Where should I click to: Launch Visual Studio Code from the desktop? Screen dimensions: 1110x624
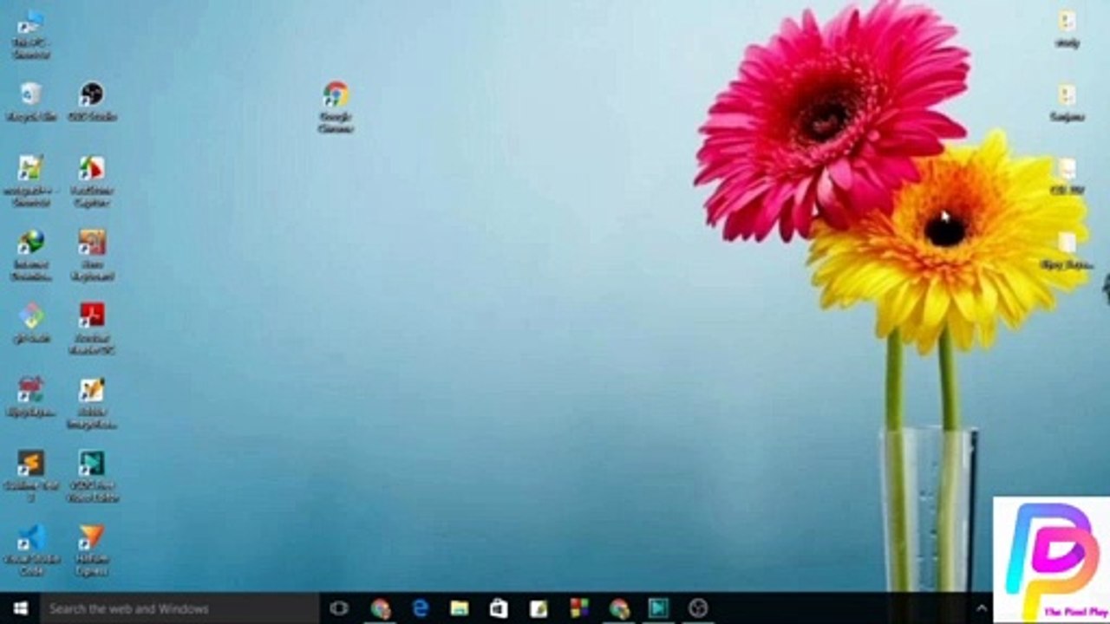[x=31, y=549]
